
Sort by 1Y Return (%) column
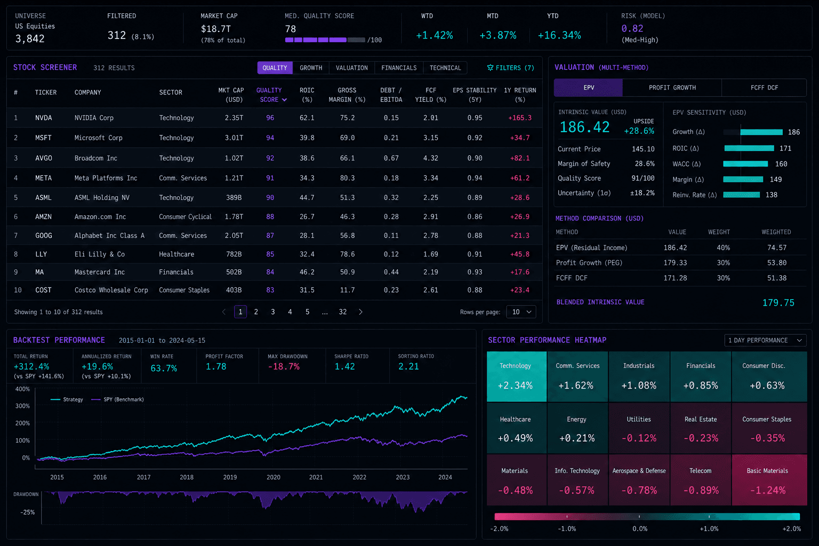point(520,95)
